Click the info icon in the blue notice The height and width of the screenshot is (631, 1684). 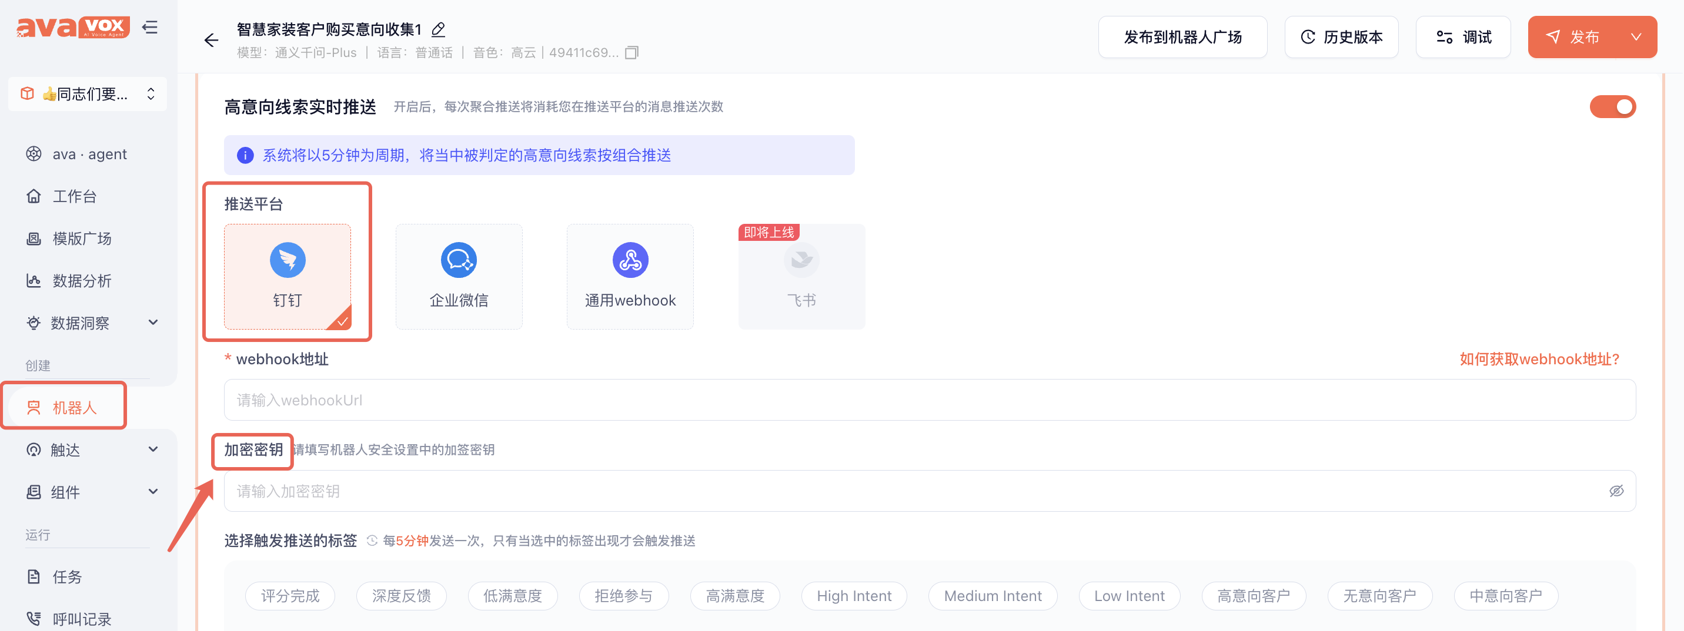click(245, 156)
